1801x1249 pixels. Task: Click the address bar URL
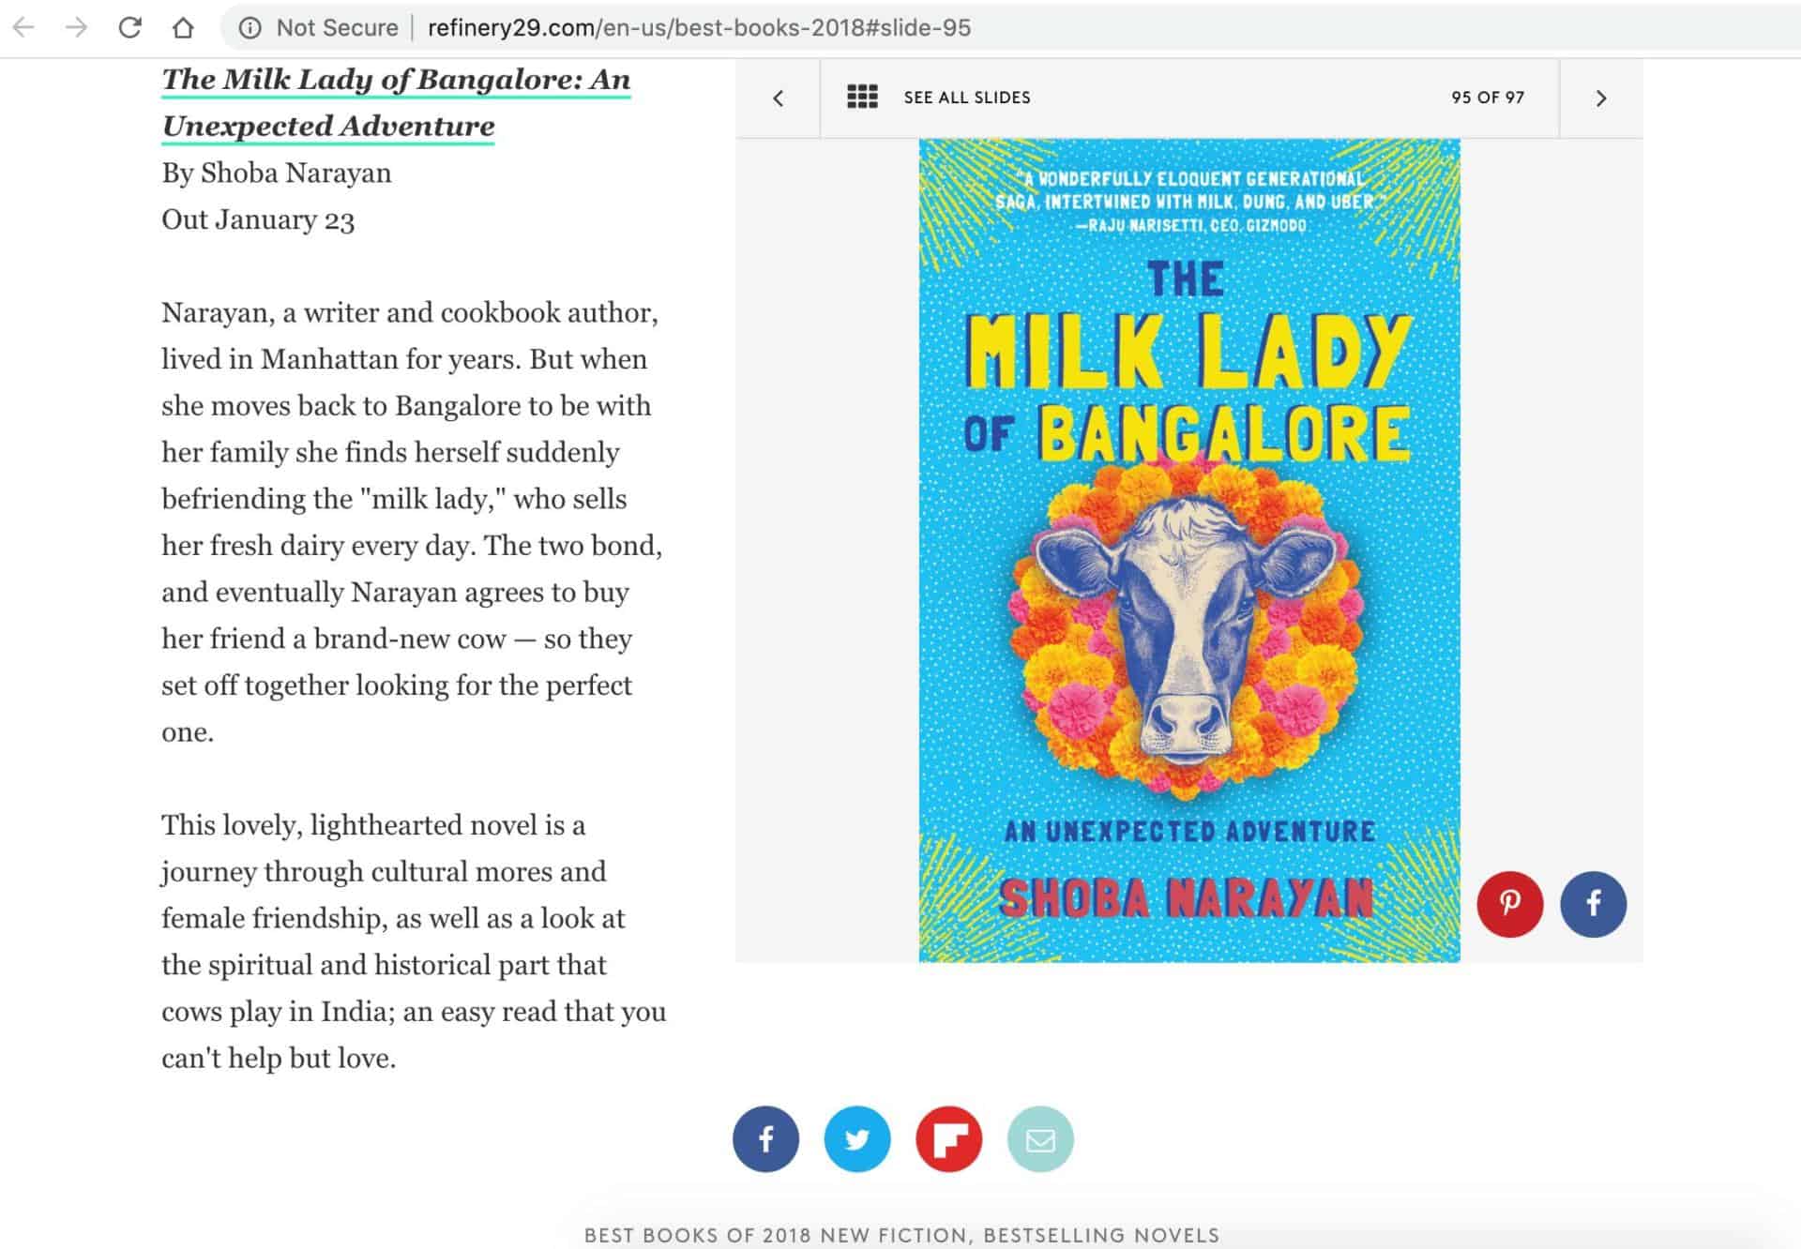(x=699, y=28)
